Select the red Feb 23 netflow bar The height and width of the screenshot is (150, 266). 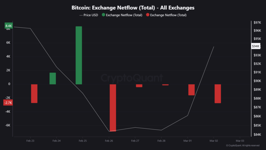click(34, 94)
